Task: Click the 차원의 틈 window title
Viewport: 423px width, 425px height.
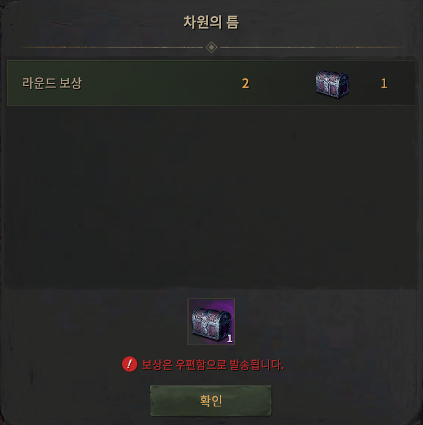Action: tap(211, 22)
